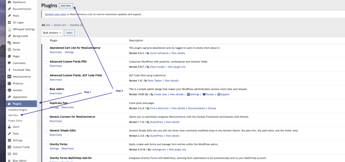Screen dimensions: 345x162
Task: Open Tyche Softwares author link
Action: [159, 53]
